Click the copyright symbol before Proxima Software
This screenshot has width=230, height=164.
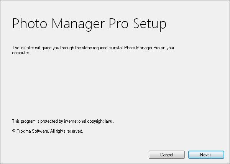[x=14, y=131]
